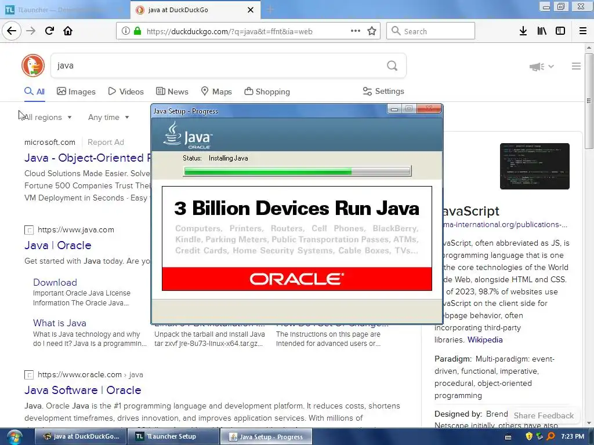Image resolution: width=594 pixels, height=445 pixels.
Task: Open a new tab with the plus icon
Action: click(270, 10)
